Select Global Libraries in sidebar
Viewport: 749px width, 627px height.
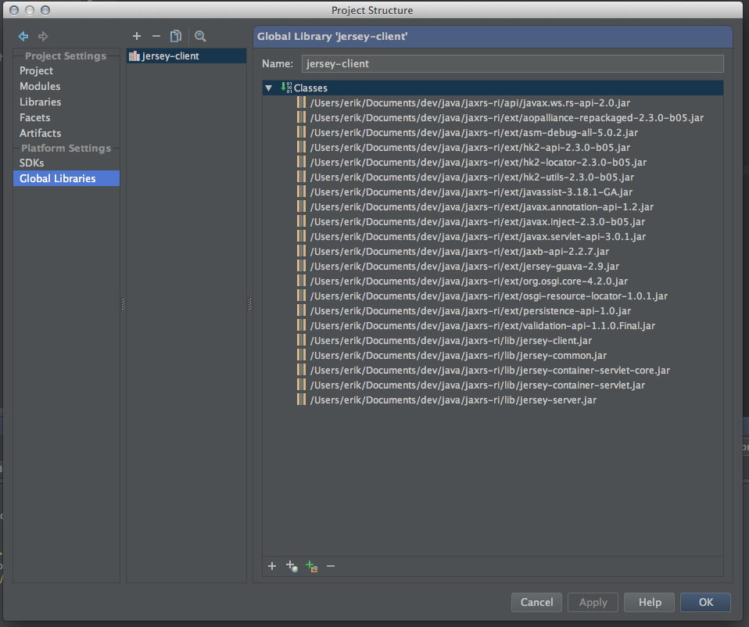pos(66,178)
